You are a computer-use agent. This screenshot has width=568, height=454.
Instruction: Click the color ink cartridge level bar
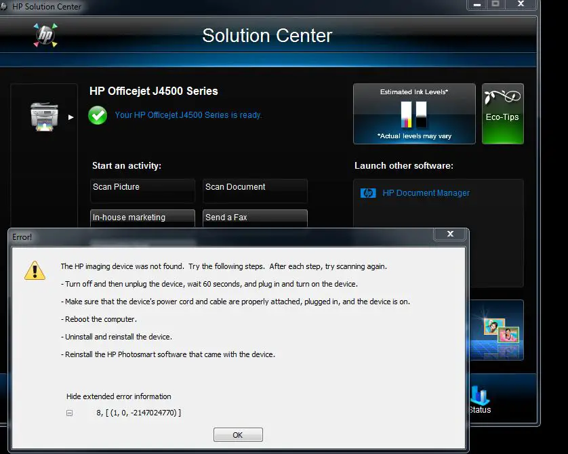[x=407, y=115]
